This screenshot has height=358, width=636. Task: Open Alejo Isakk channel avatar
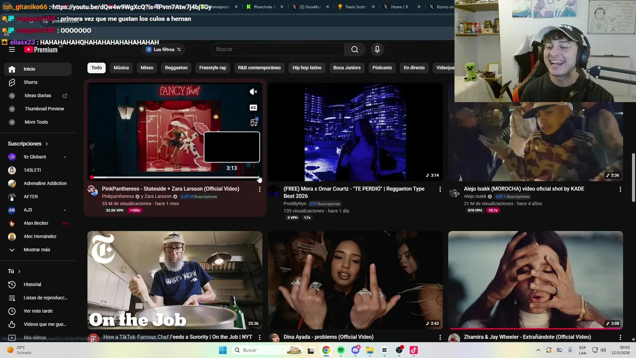click(x=454, y=192)
